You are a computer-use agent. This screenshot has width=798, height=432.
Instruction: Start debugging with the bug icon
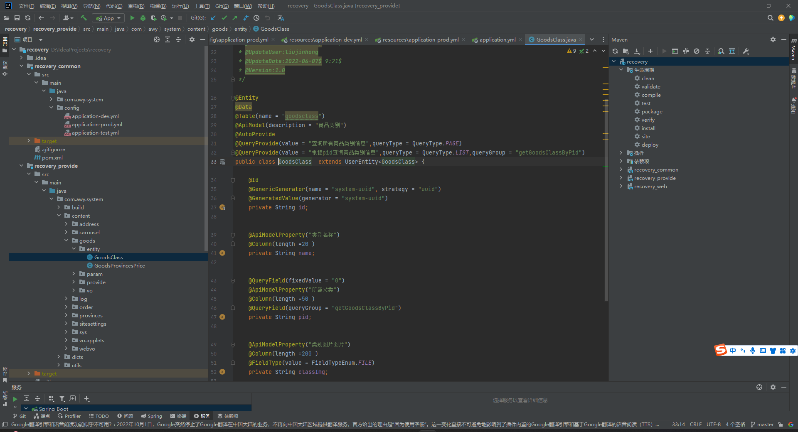tap(143, 18)
